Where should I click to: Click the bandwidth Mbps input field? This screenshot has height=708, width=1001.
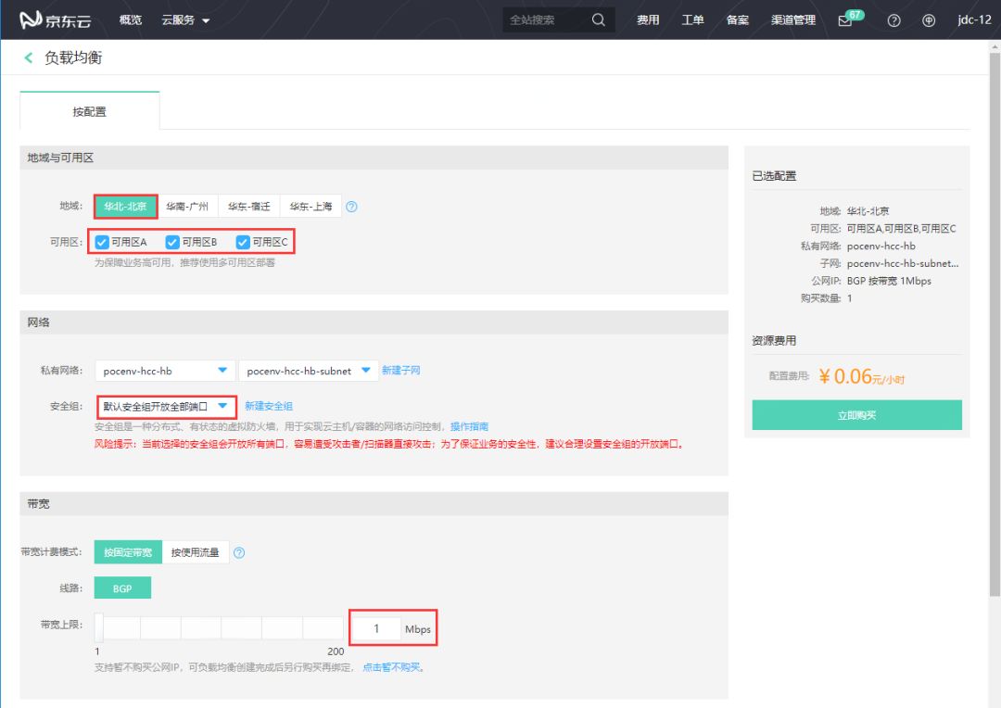coord(376,629)
